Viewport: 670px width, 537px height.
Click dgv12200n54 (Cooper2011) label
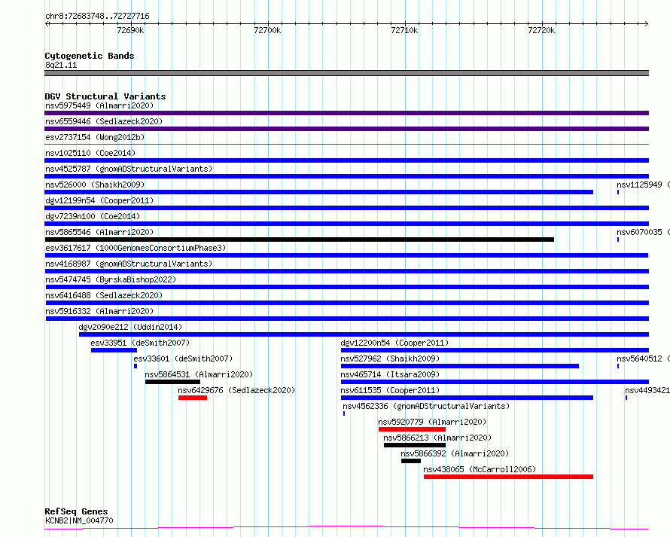click(394, 343)
